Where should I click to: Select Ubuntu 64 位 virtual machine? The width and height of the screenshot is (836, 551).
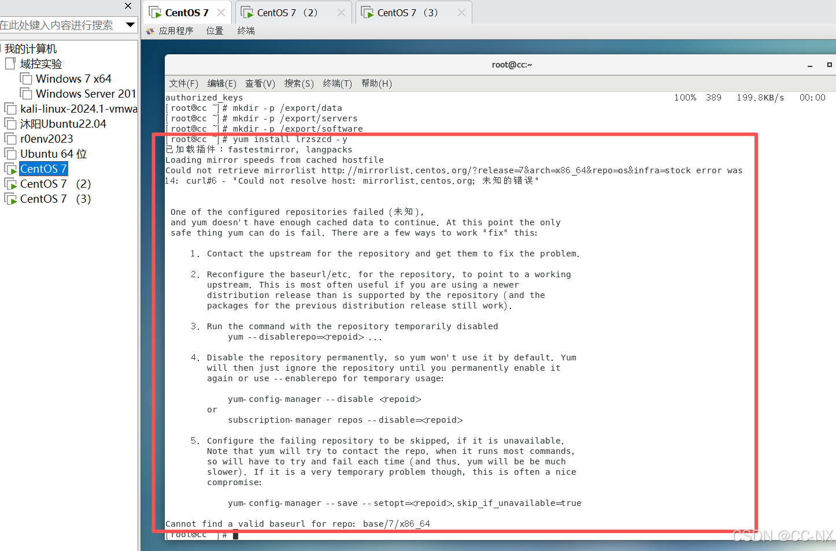coord(53,154)
